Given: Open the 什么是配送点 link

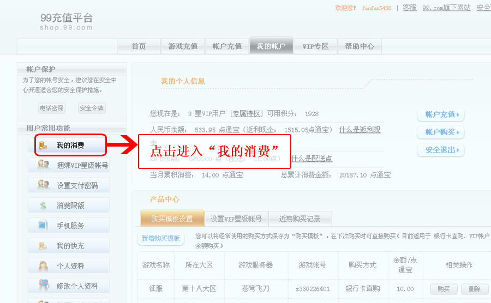Looking at the screenshot, I should [x=312, y=159].
